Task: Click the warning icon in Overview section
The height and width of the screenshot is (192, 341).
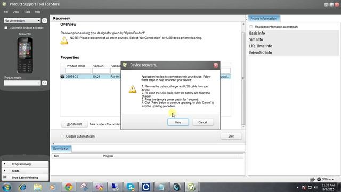Action: point(64,41)
